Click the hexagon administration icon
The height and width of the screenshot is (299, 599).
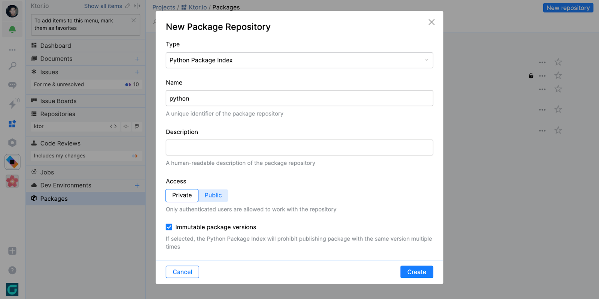(12, 143)
